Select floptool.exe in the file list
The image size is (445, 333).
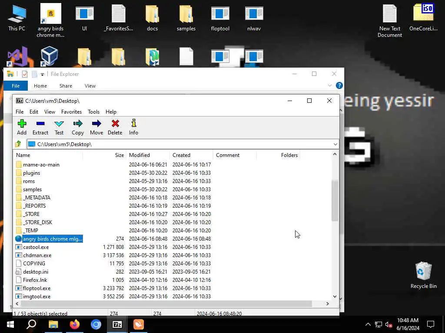coord(37,288)
